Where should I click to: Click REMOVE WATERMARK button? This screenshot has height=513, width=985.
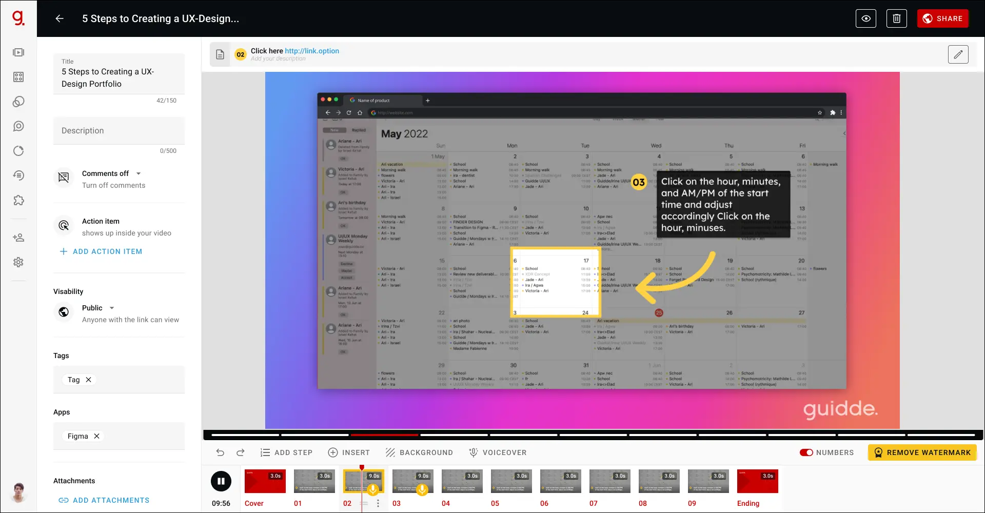pos(922,452)
